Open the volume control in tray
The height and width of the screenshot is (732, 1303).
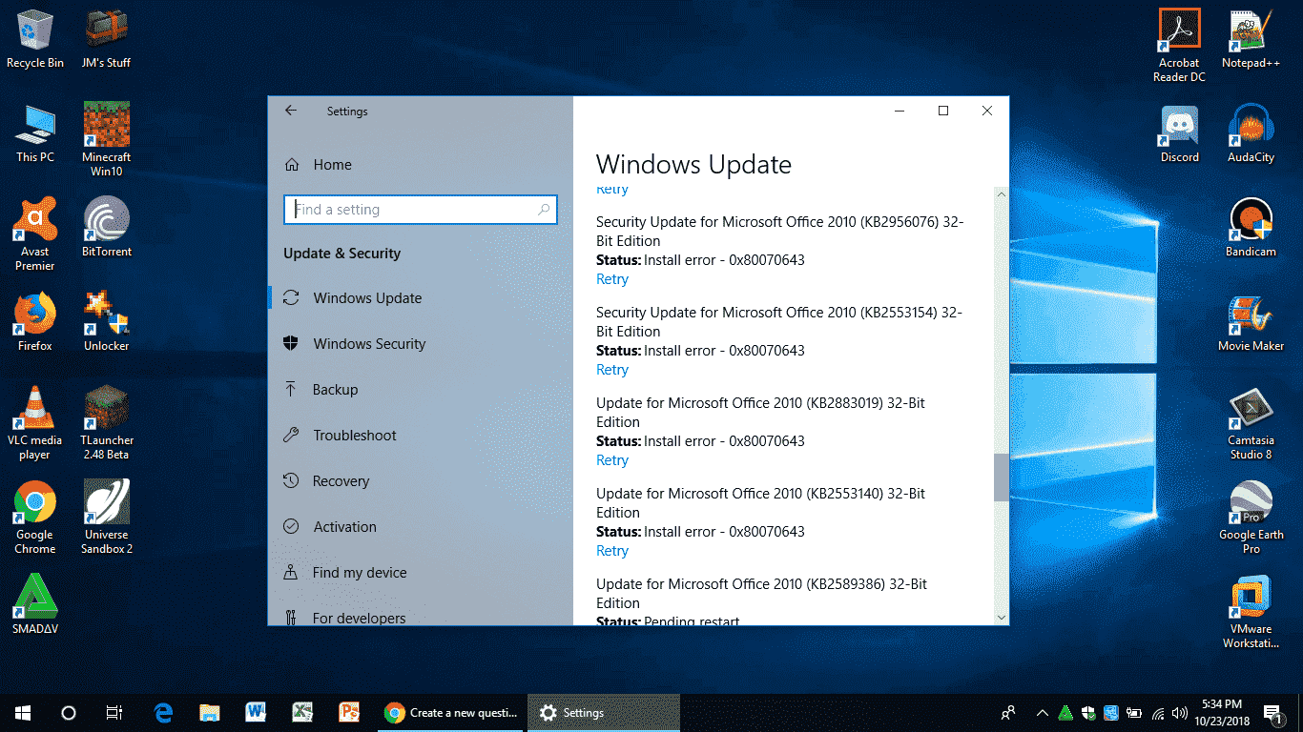click(x=1180, y=713)
